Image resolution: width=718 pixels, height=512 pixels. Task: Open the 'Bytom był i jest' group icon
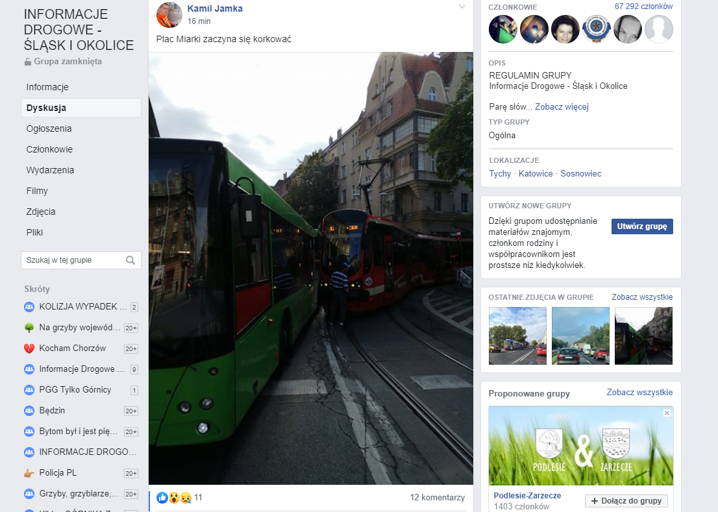coord(29,431)
